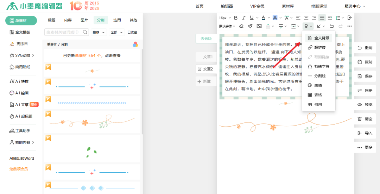
Task: Click the indent paragraph icon
Action: (x=330, y=18)
